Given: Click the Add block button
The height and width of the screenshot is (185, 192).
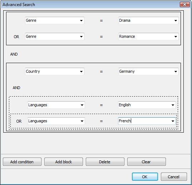Looking at the screenshot, I should [x=64, y=162].
